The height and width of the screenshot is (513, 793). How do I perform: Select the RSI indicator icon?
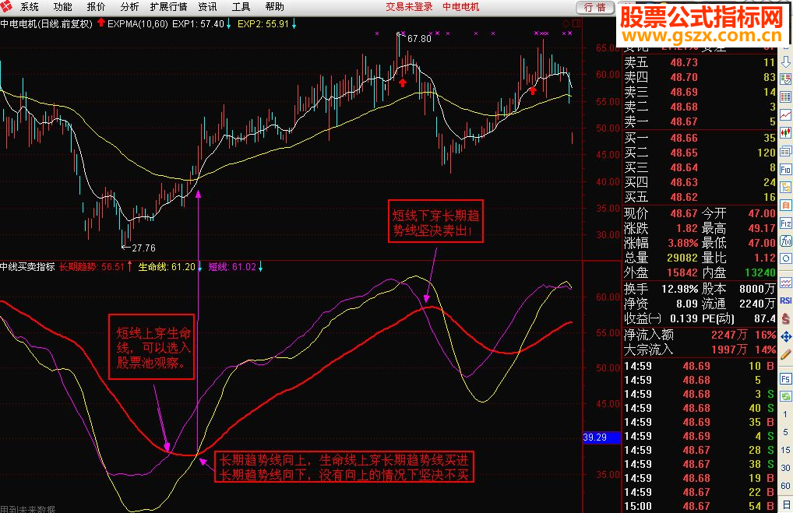tap(785, 300)
